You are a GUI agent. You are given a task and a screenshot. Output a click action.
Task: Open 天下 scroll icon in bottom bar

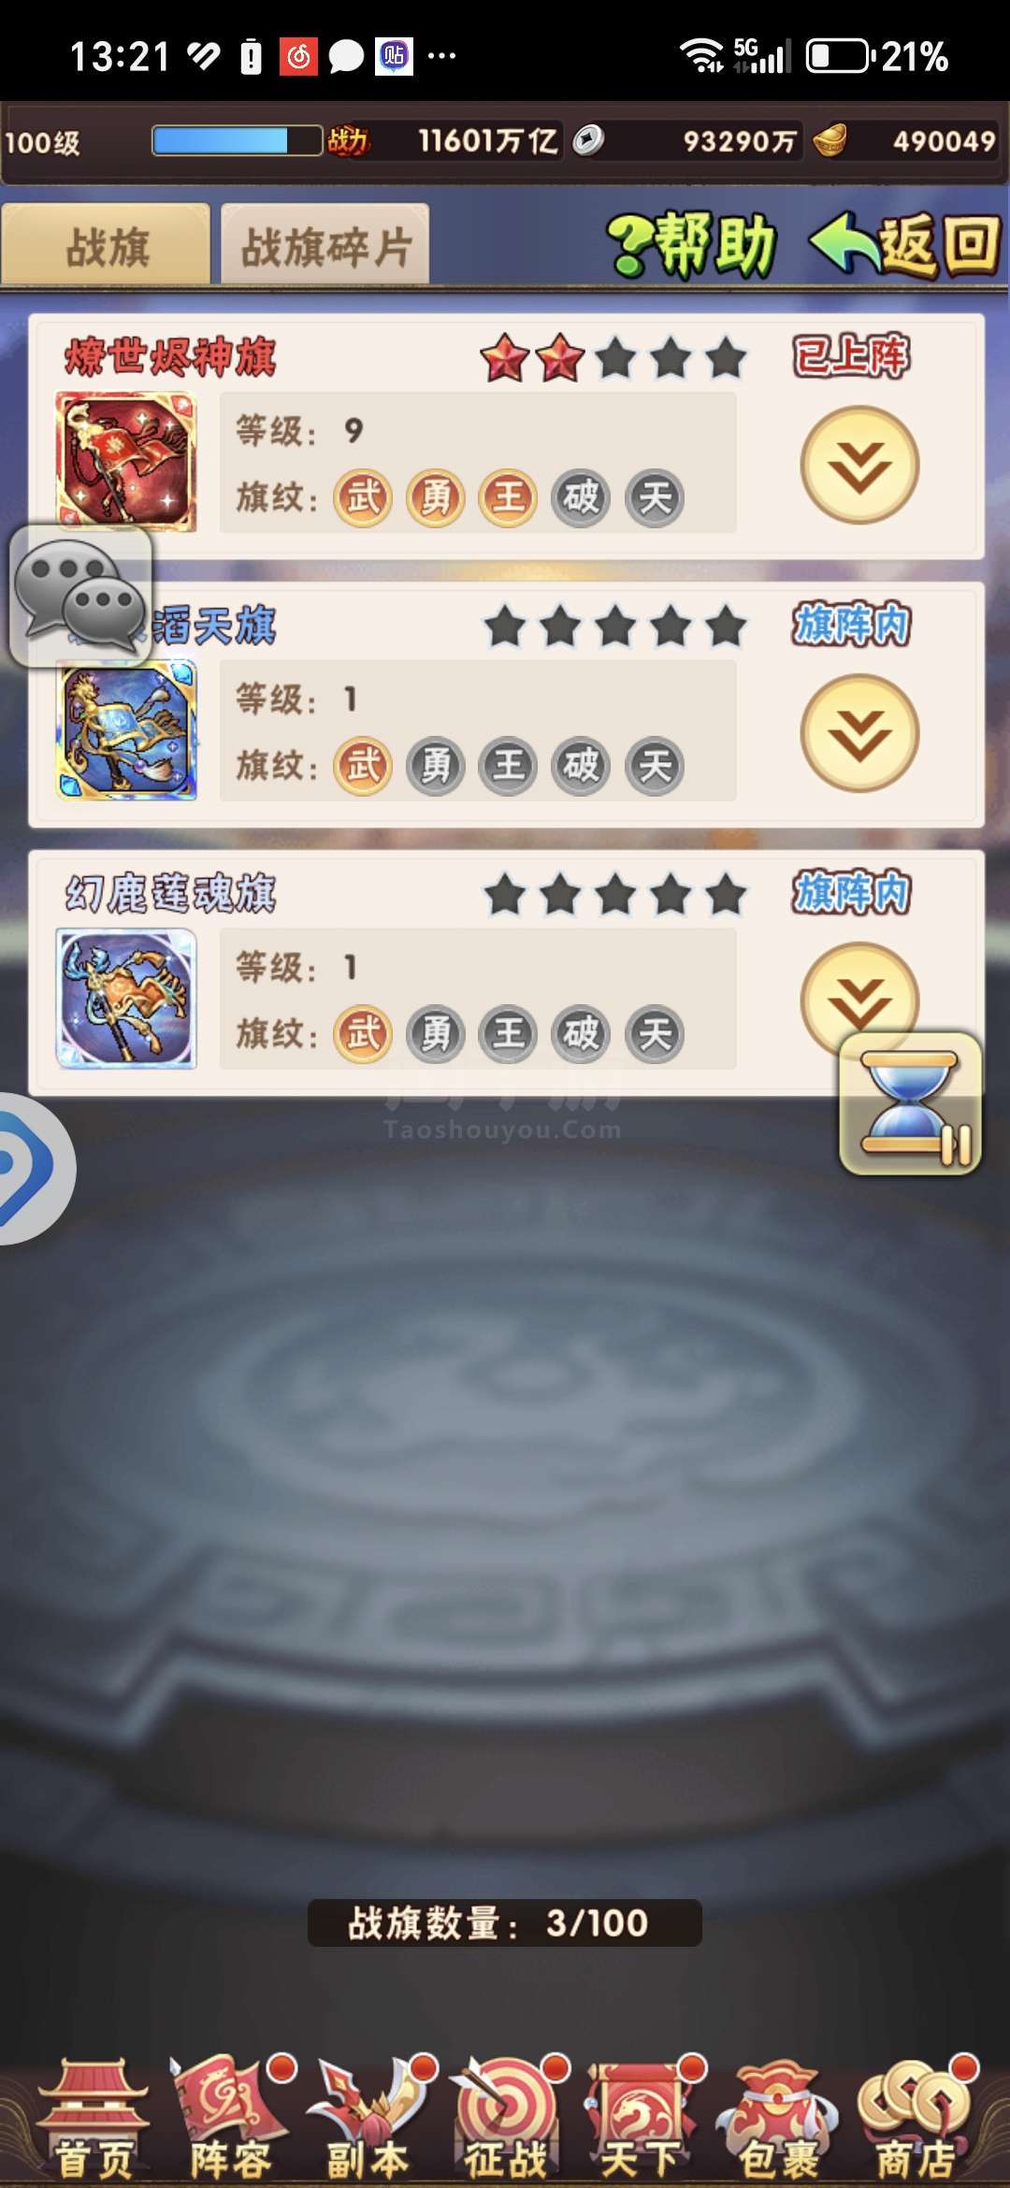[642, 2120]
